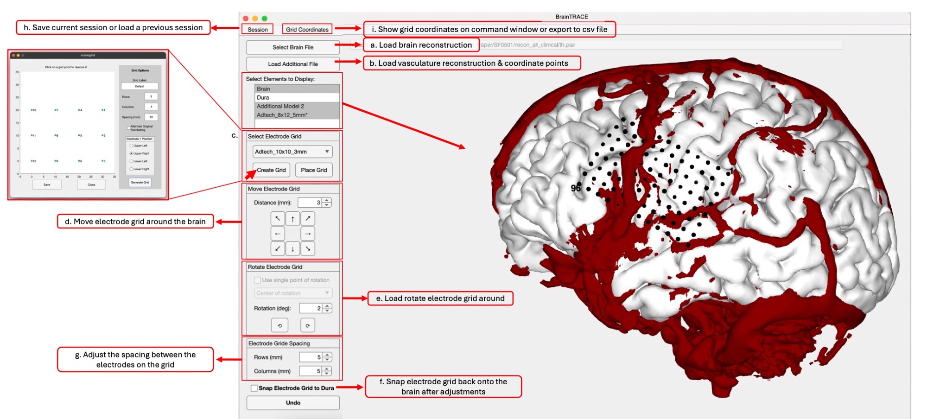Open the Session menu
927x419 pixels.
(257, 29)
